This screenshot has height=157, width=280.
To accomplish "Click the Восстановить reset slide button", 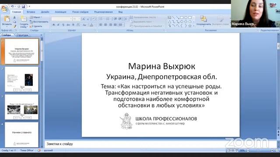I will (39, 22).
